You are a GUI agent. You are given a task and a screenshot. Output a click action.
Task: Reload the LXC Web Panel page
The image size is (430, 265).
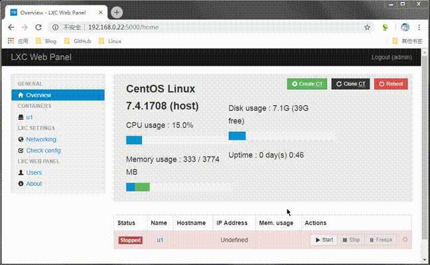[38, 27]
